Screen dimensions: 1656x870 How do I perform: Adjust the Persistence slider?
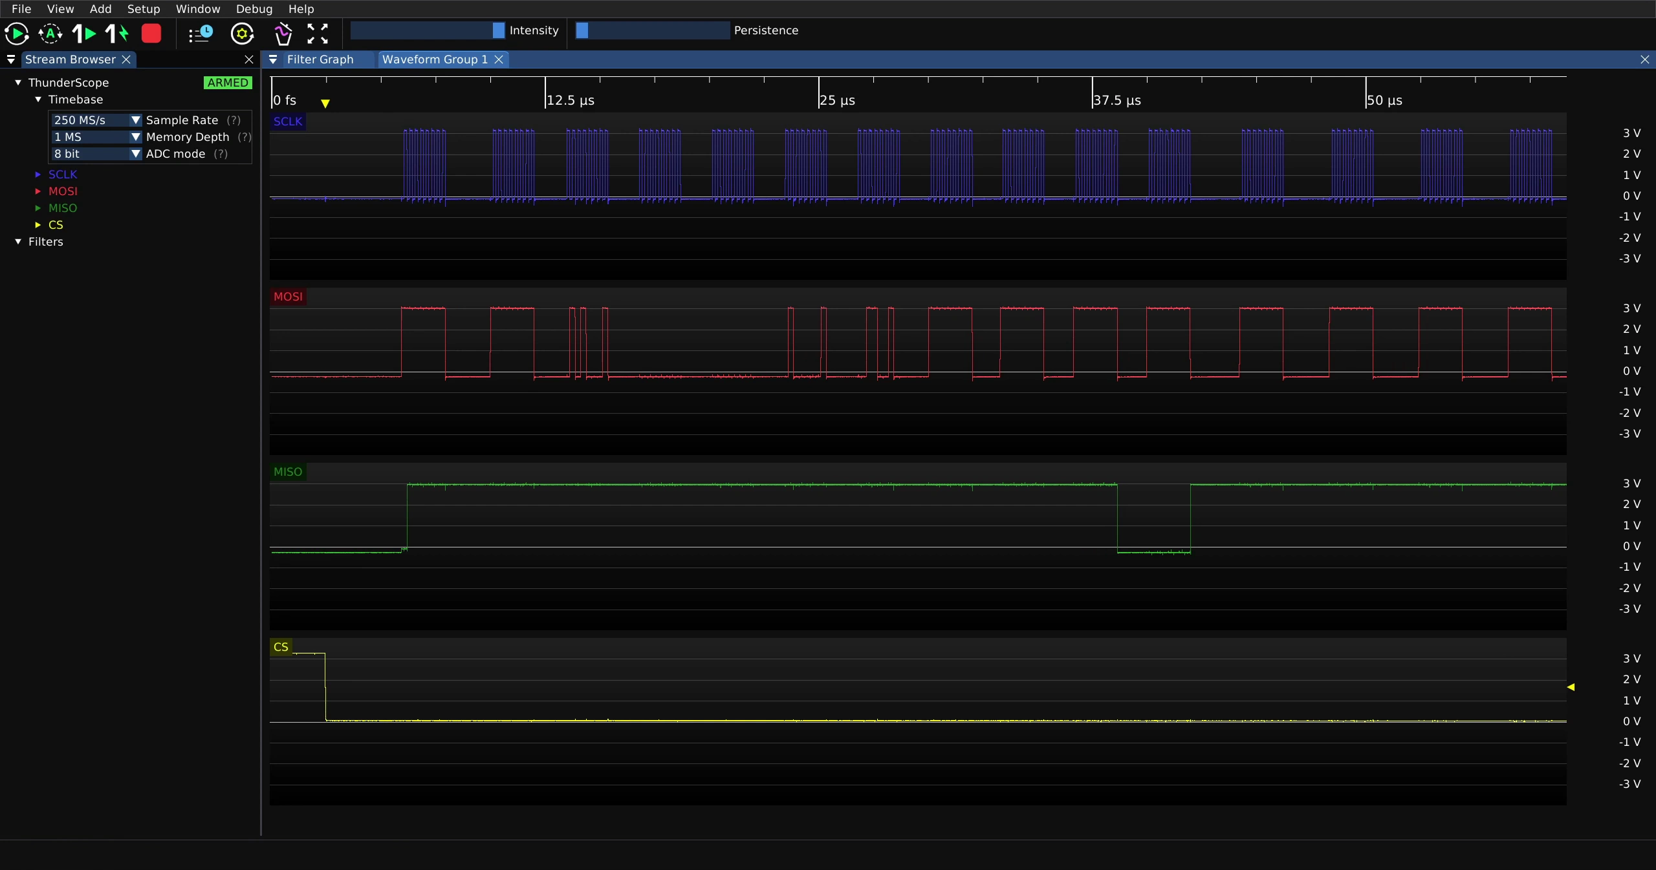point(653,30)
